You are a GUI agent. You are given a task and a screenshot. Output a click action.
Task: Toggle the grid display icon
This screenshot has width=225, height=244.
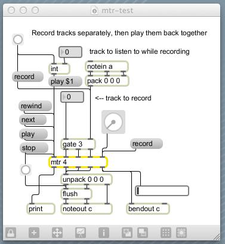click(x=166, y=233)
